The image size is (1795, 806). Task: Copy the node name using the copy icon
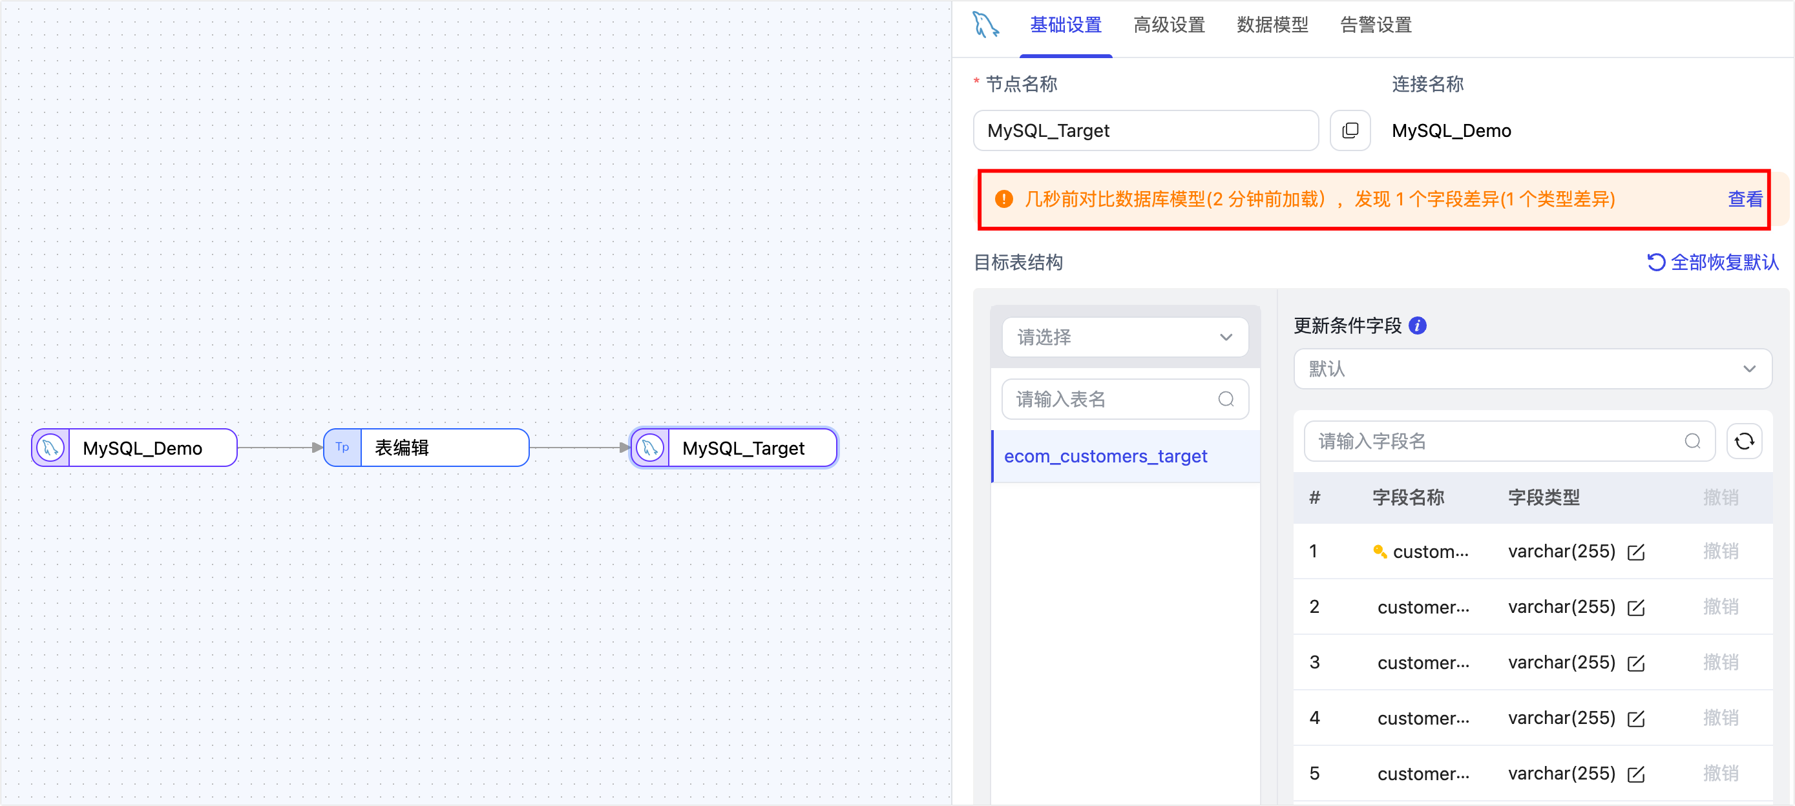[1350, 130]
